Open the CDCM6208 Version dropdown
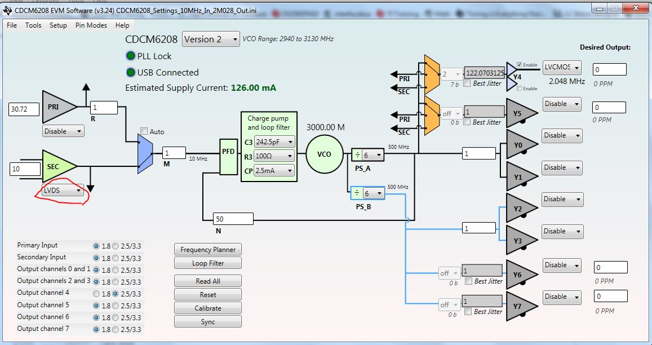Image resolution: width=652 pixels, height=345 pixels. (x=211, y=39)
